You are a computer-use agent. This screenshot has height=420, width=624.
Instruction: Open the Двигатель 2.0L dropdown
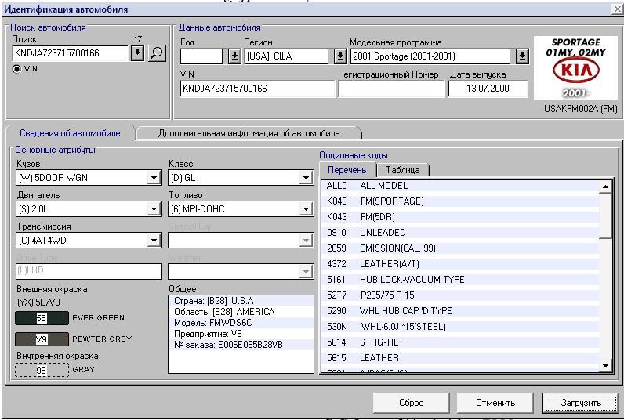(x=154, y=209)
